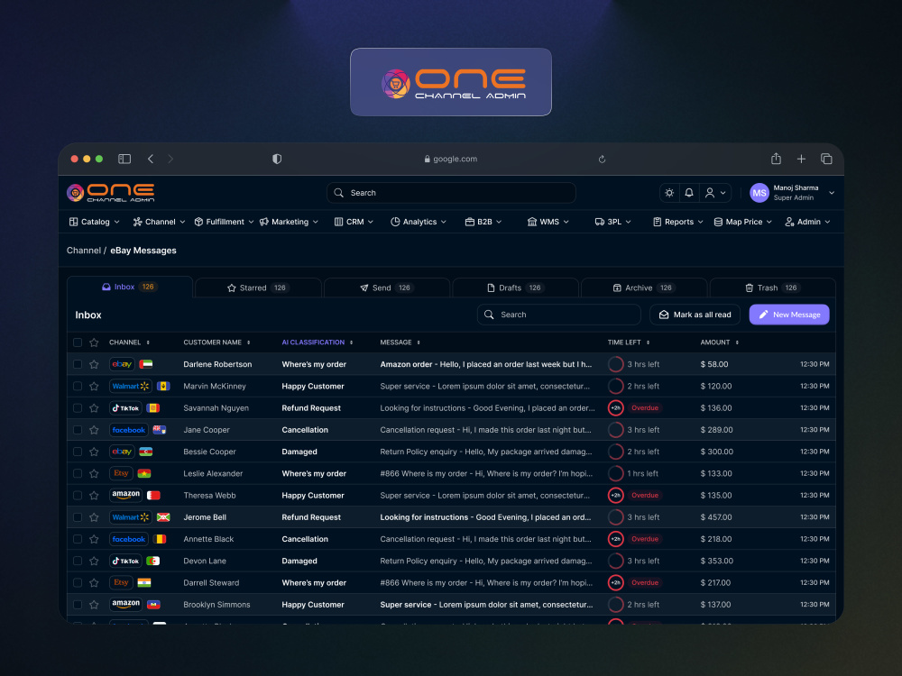Click the Walmart channel badge for Marvin McKinney

click(x=131, y=387)
